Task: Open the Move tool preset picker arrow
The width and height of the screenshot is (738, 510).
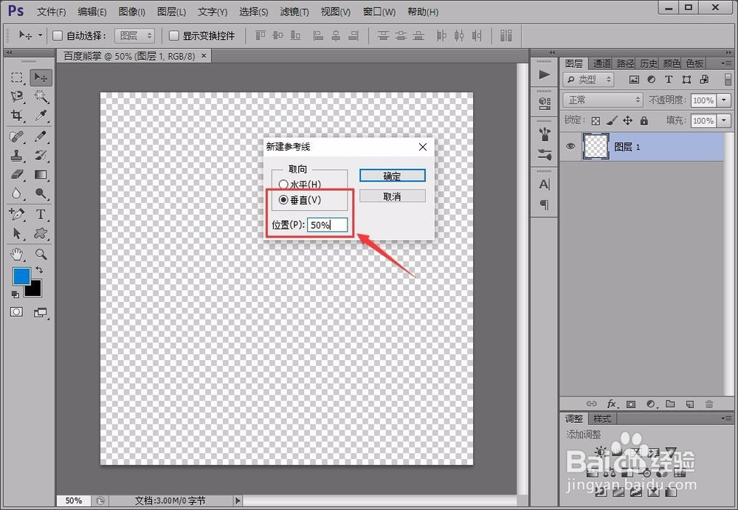Action: pyautogui.click(x=40, y=35)
